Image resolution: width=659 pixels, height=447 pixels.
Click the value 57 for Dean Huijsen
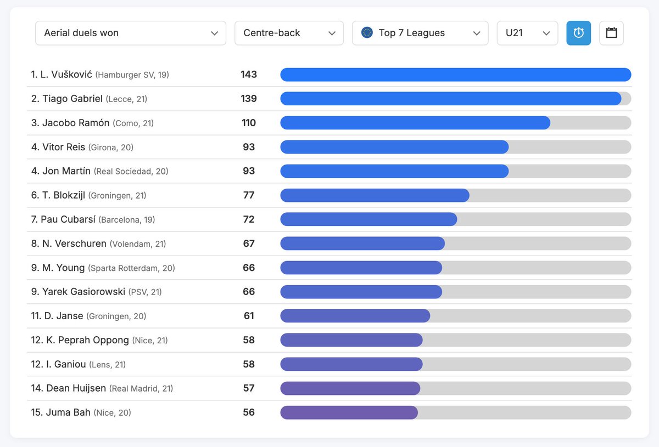tap(249, 388)
